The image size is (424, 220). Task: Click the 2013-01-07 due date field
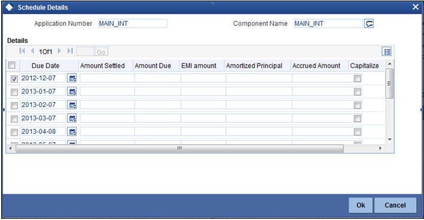click(x=43, y=91)
